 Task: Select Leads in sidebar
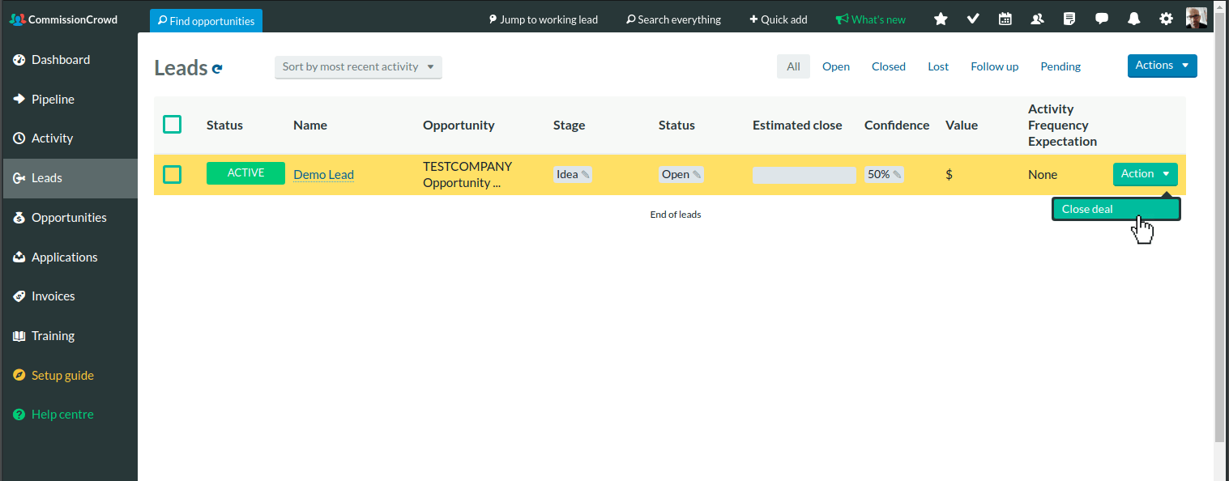pos(69,178)
